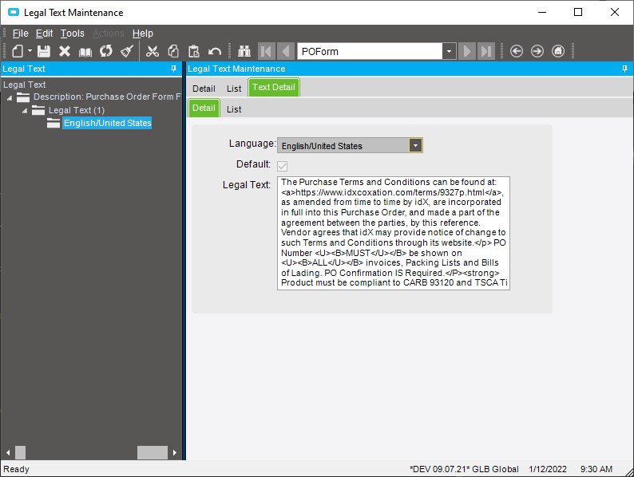This screenshot has width=634, height=477.
Task: Click the Clear broom toolbar icon
Action: (x=127, y=51)
